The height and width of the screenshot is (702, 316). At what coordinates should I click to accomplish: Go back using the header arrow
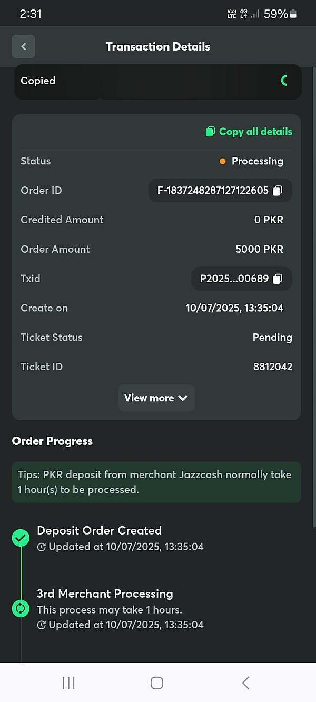click(x=24, y=46)
